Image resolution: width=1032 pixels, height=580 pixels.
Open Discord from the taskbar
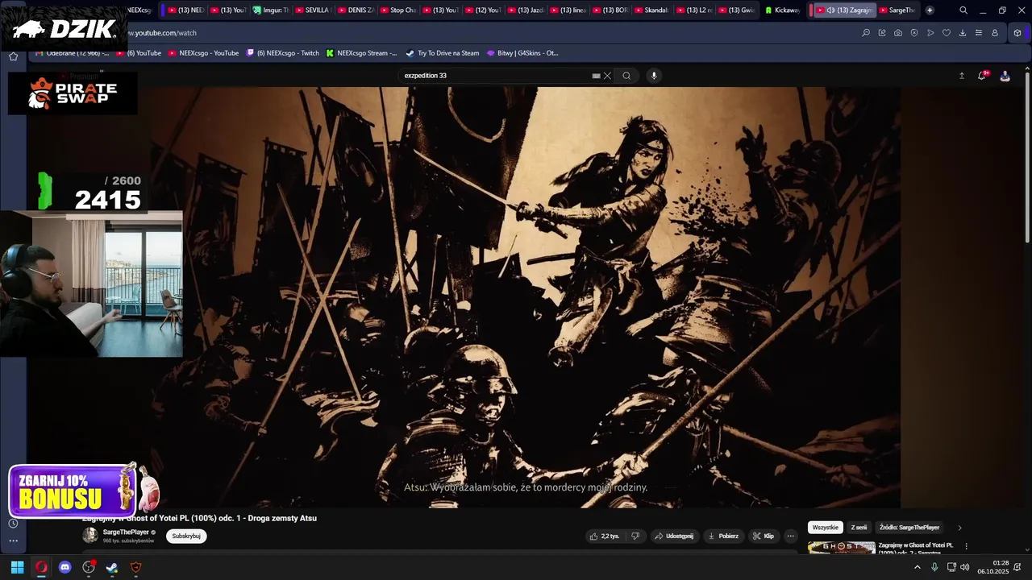pos(65,567)
